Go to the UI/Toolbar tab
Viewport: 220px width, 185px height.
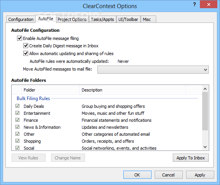click(128, 19)
